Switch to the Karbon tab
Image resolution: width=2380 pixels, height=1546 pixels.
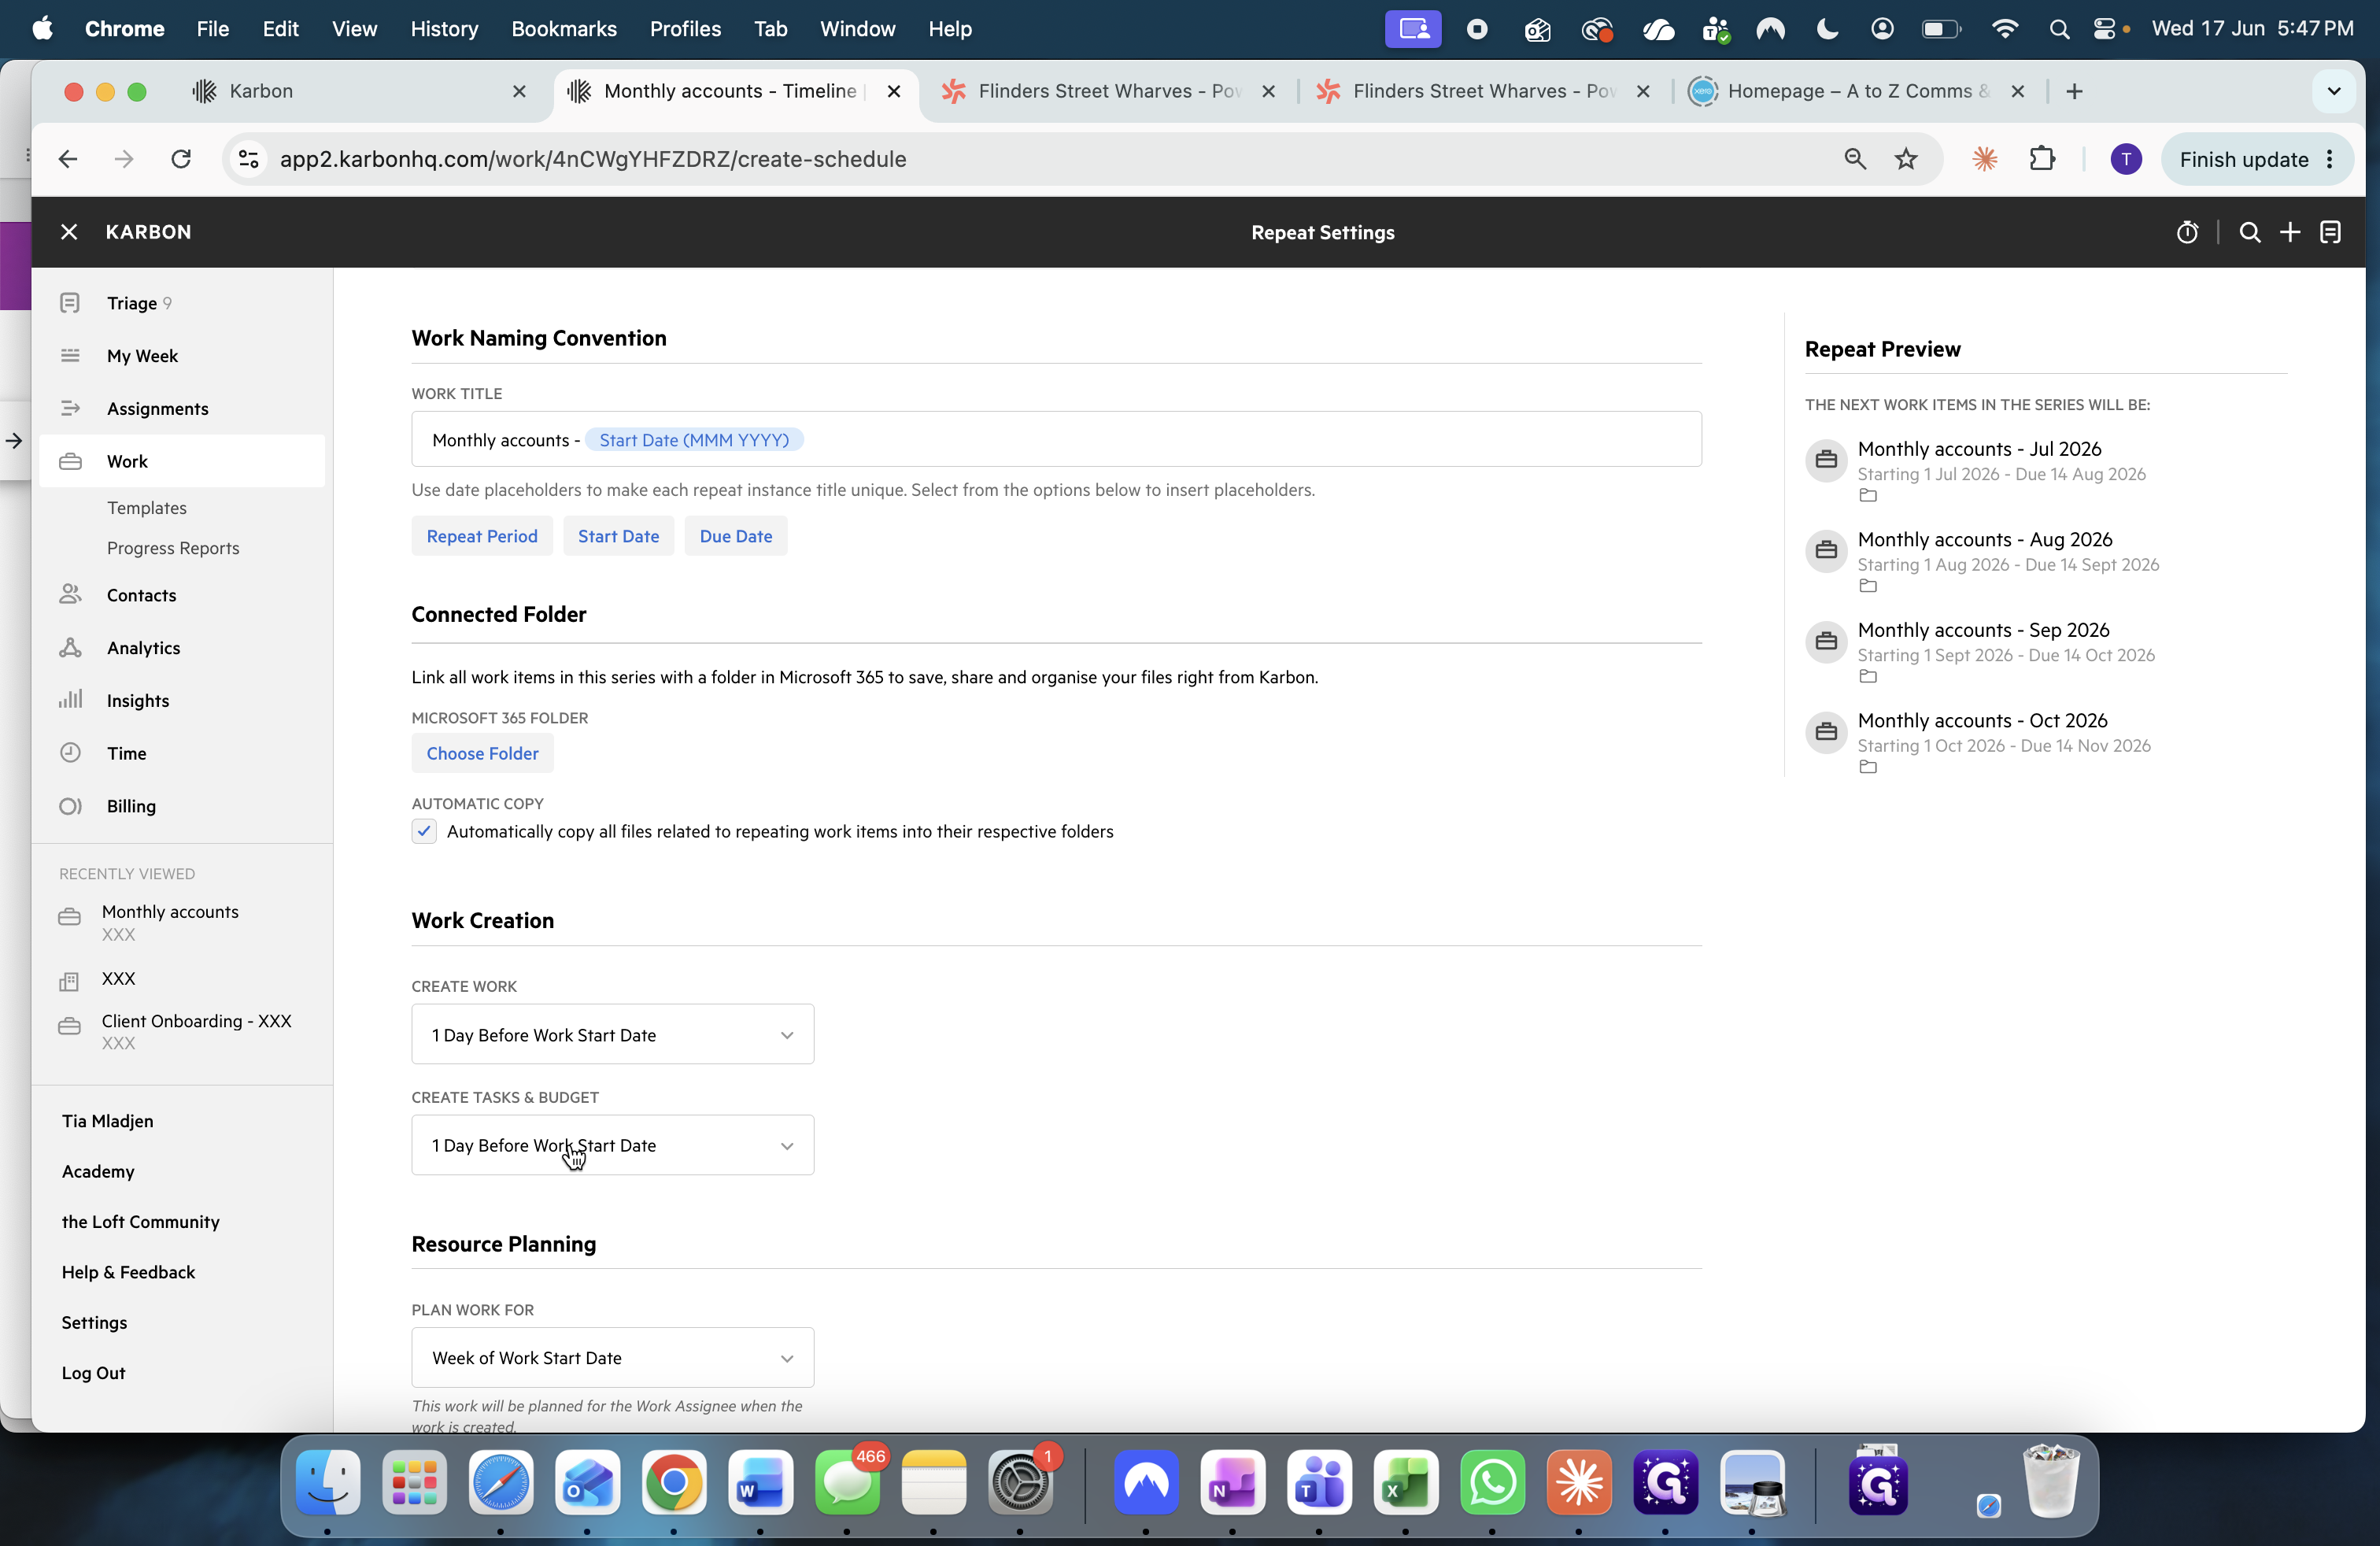click(x=360, y=91)
